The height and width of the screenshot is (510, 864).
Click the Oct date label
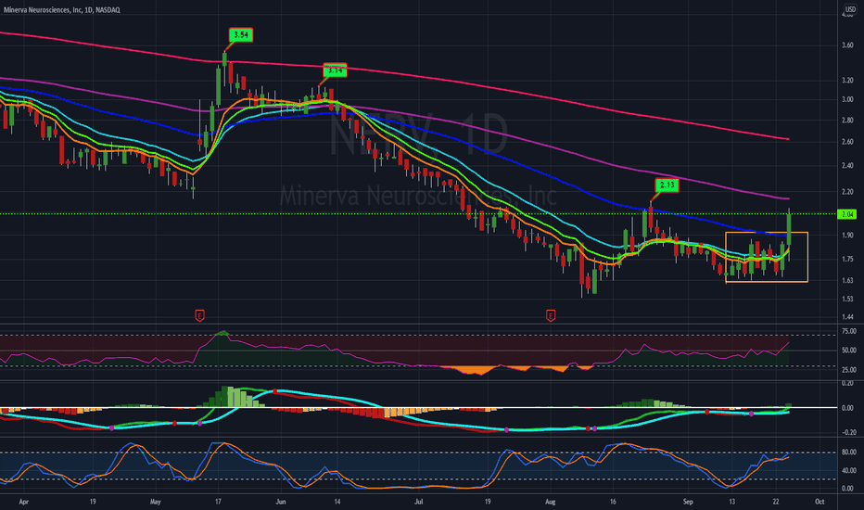point(820,502)
